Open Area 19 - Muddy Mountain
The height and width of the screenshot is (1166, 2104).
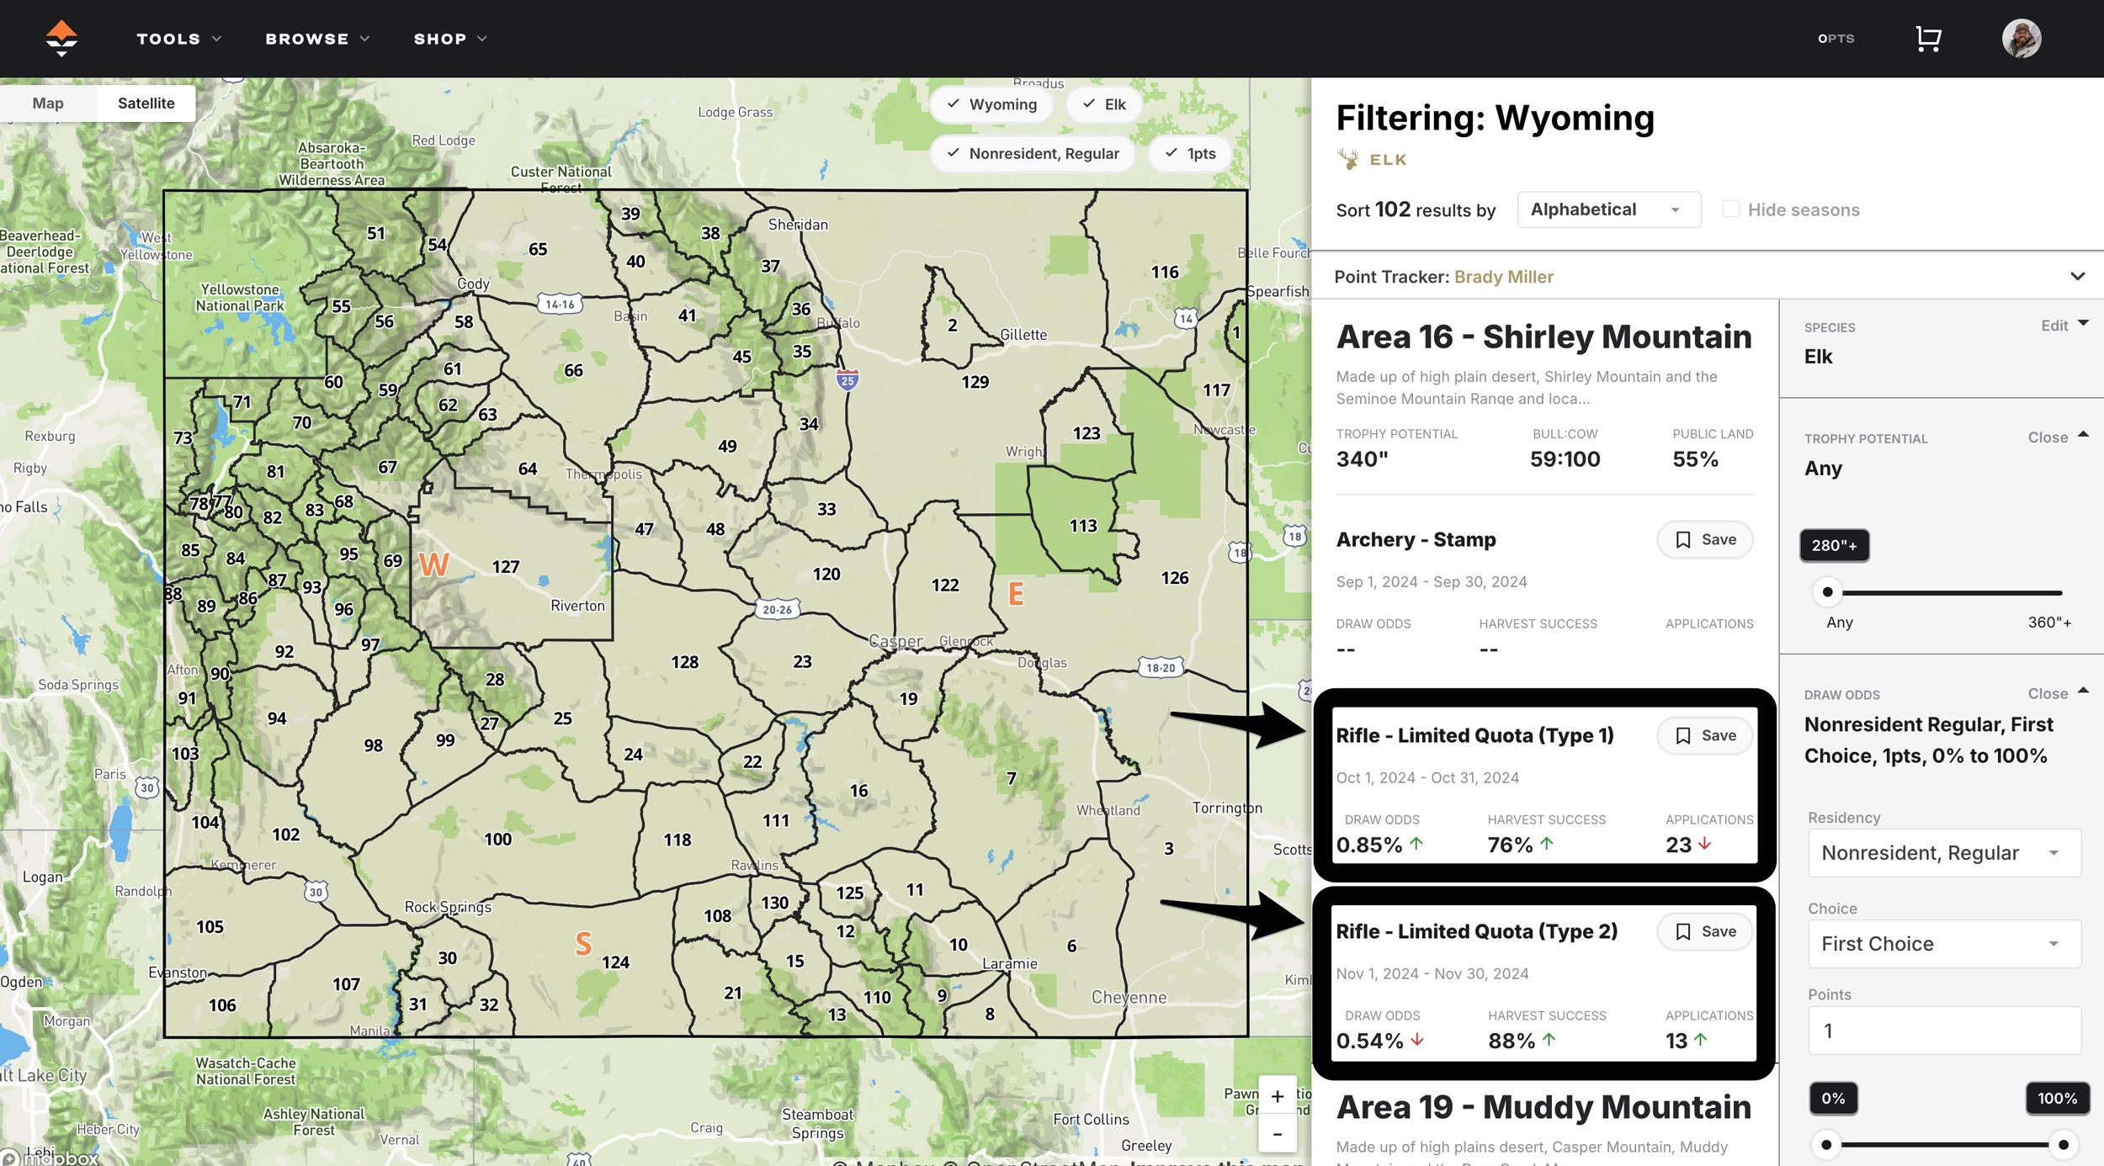tap(1543, 1106)
